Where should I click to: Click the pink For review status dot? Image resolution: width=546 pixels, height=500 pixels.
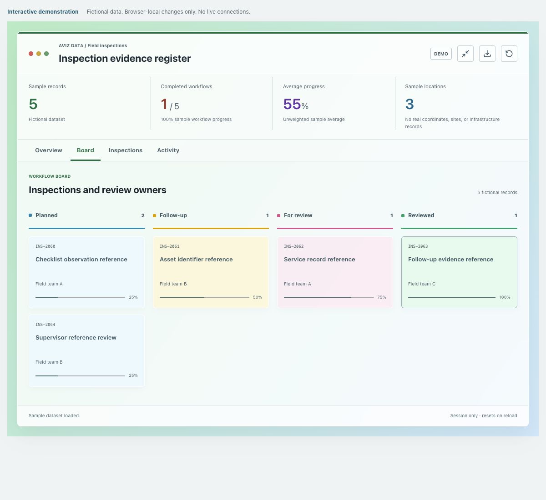[x=279, y=215]
